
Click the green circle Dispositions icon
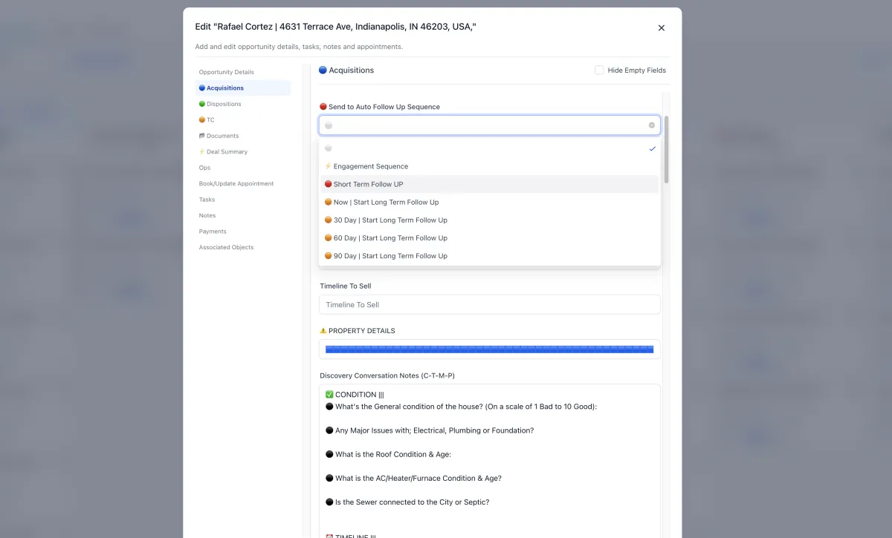(x=202, y=104)
